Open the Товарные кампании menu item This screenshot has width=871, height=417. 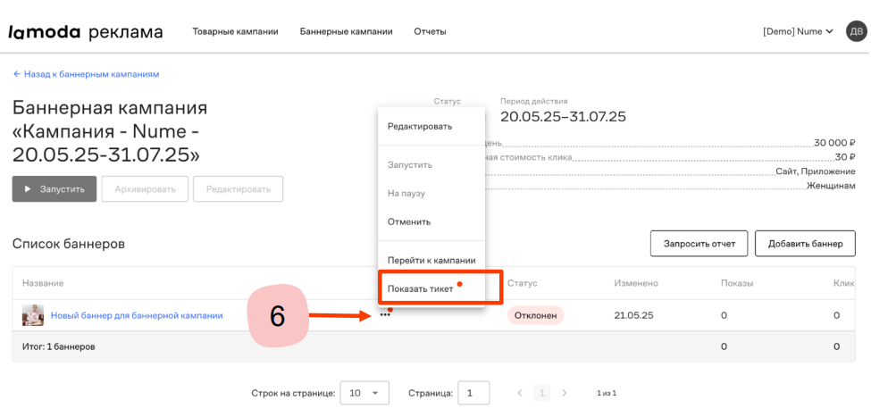click(236, 31)
